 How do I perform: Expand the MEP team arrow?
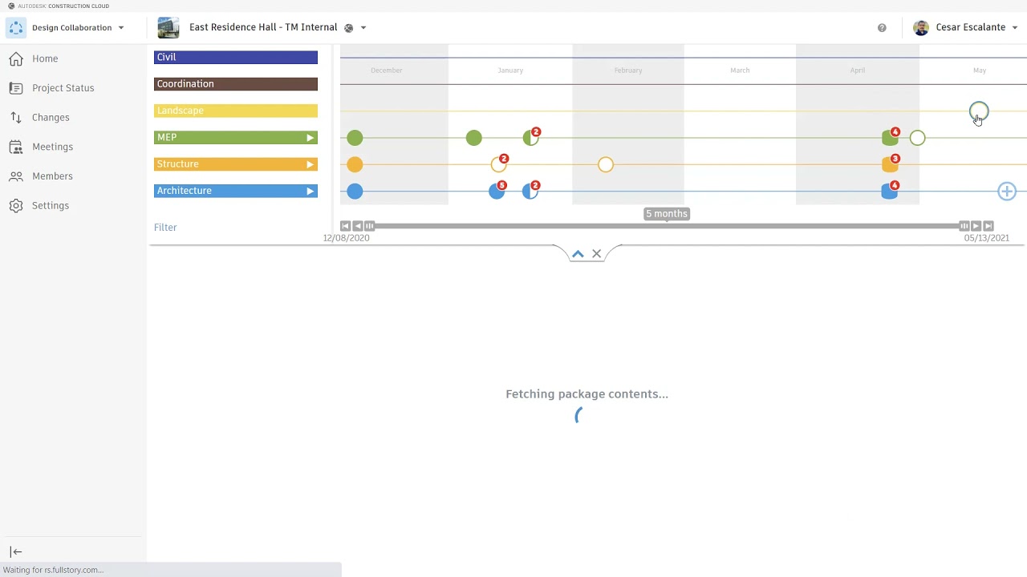point(310,138)
